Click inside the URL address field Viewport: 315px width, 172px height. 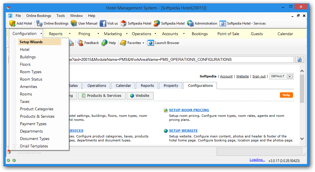[x=181, y=59]
